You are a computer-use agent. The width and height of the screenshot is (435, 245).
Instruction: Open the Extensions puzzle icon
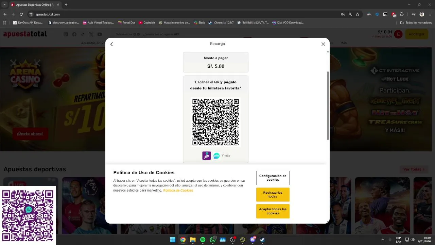(402, 14)
